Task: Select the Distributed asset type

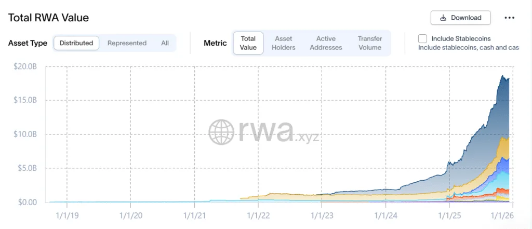Action: click(76, 43)
